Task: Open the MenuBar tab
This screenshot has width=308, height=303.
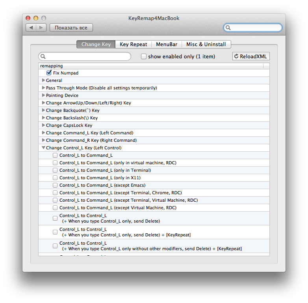Action: point(167,45)
